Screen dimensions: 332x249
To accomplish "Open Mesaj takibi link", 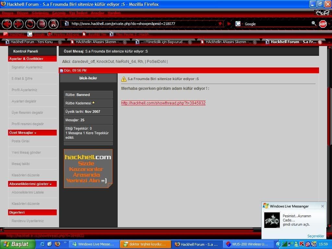I will [x=21, y=164].
